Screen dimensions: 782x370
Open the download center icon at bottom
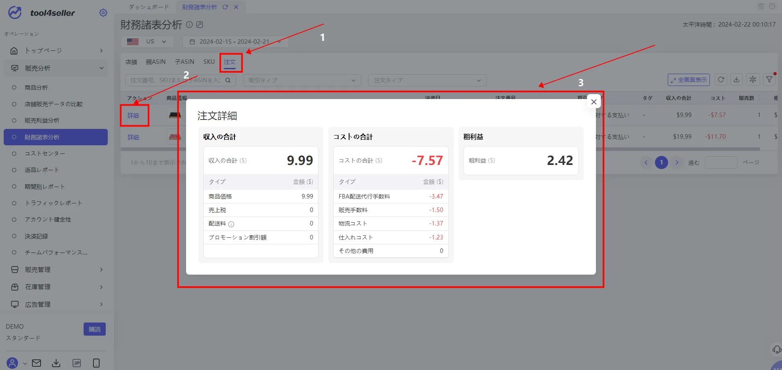(x=56, y=363)
